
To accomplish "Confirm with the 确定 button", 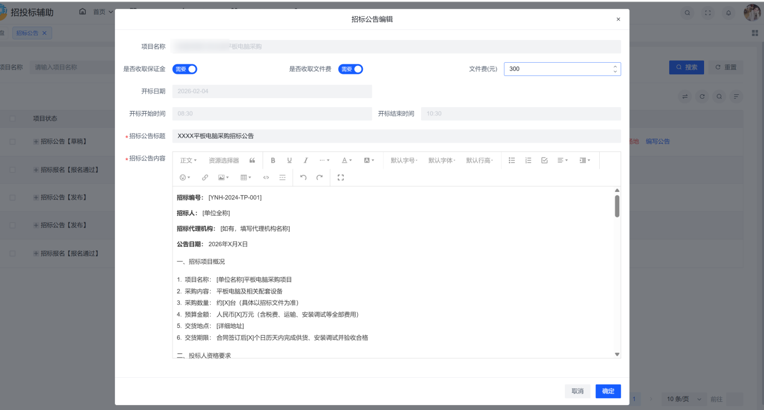I will coord(608,391).
